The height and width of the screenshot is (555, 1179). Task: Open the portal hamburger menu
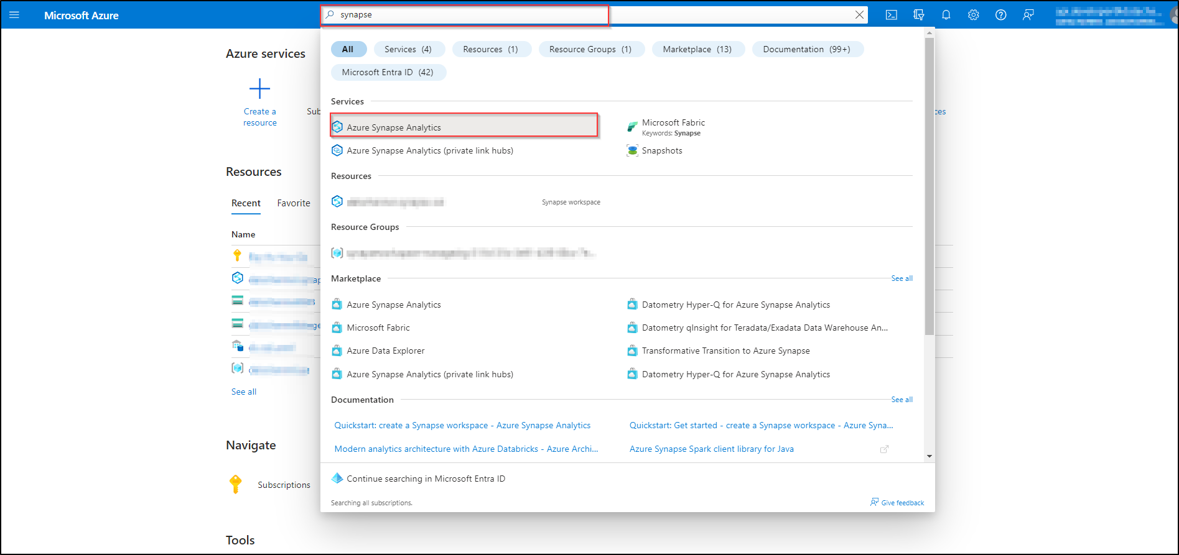tap(14, 15)
